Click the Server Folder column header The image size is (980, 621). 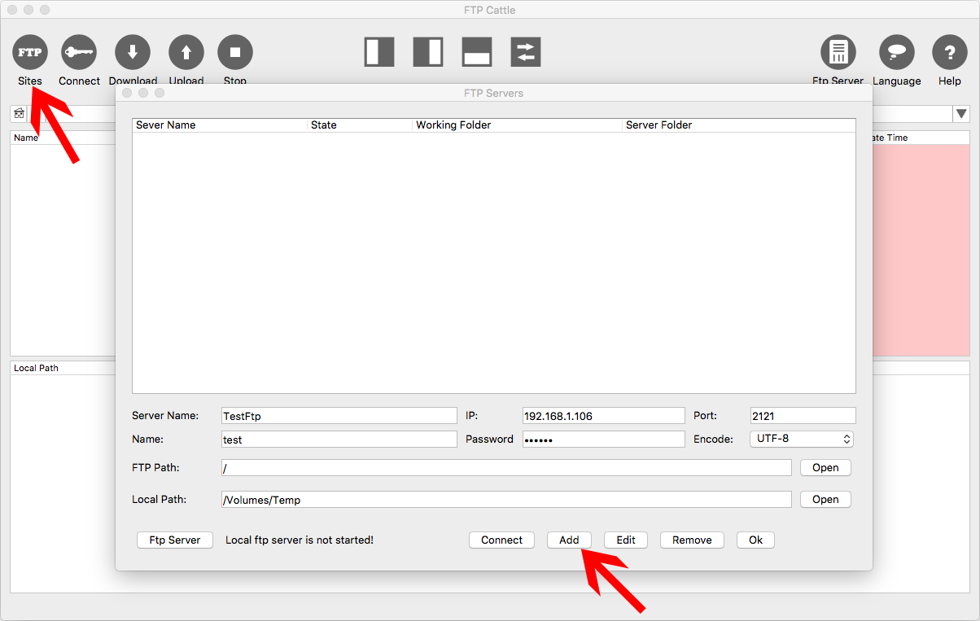point(739,125)
